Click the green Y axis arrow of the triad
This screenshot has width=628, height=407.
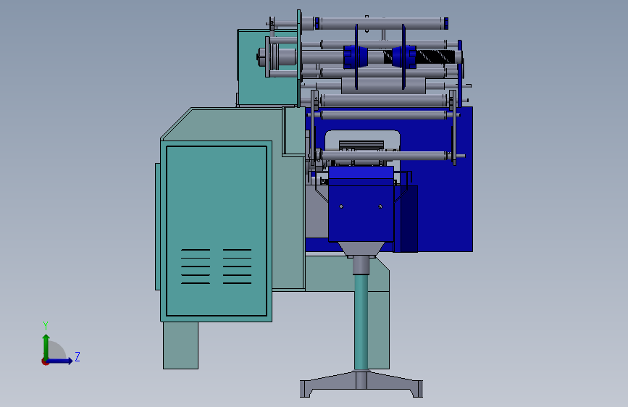click(46, 346)
